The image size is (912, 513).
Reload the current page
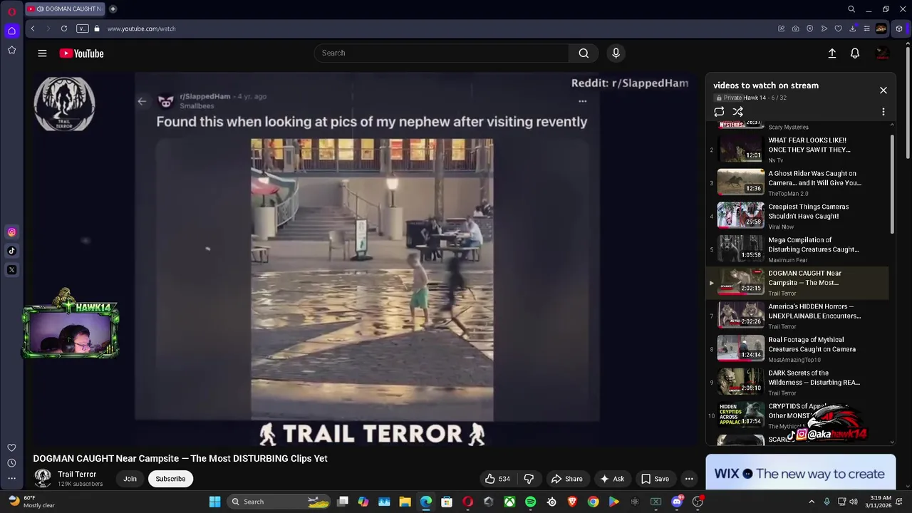(64, 28)
